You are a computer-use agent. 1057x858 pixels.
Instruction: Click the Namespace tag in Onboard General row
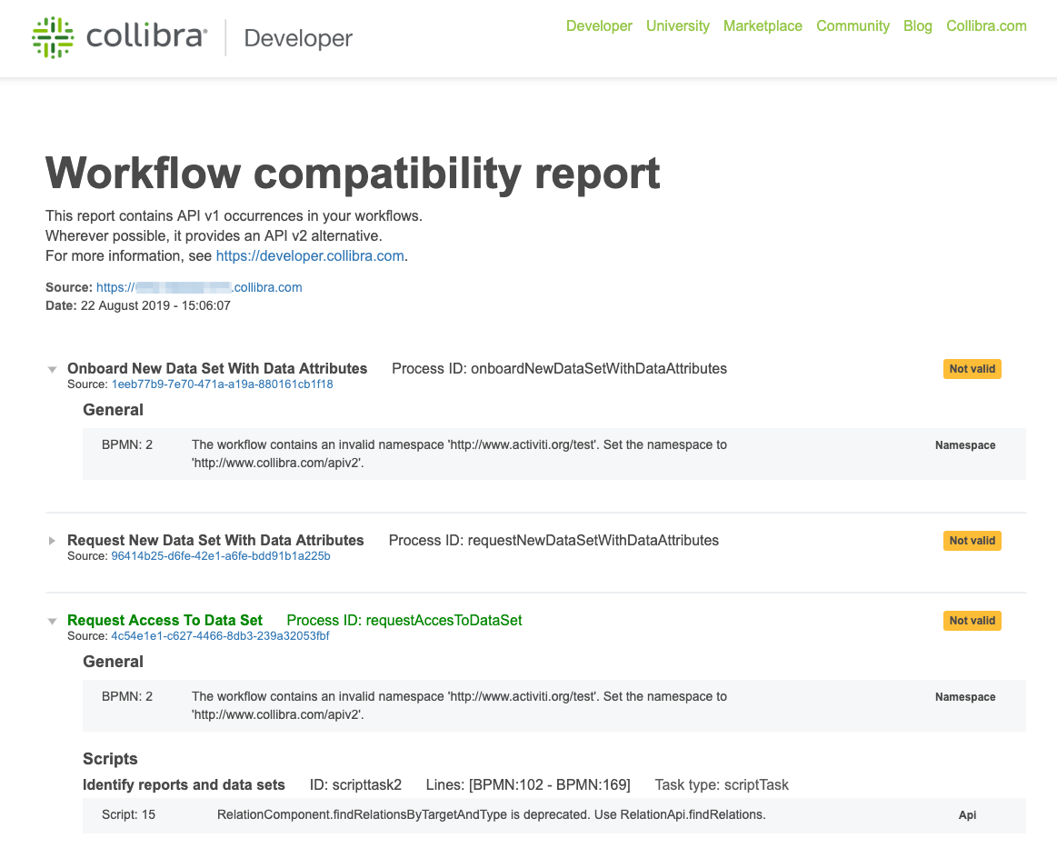click(965, 445)
